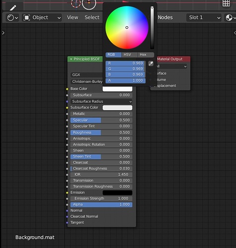Click the eyedropper in the color picker

(151, 63)
